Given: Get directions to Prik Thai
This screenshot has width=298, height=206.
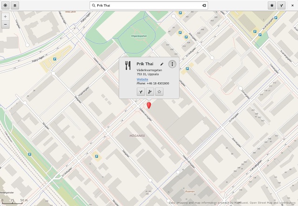Looking at the screenshot, I should (141, 92).
